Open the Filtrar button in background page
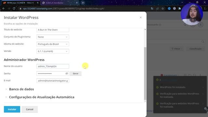Viewport: 208px width, 117px height. 176,49
